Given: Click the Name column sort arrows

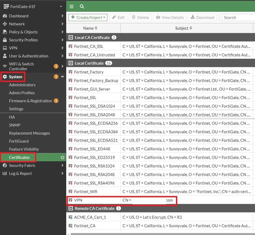Looking at the screenshot, I should coord(96,28).
